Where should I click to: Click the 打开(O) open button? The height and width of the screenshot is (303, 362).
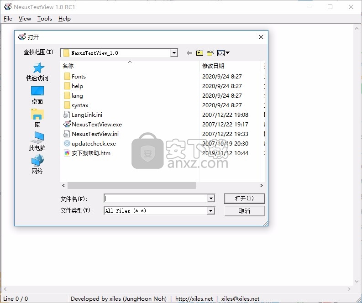[245, 199]
